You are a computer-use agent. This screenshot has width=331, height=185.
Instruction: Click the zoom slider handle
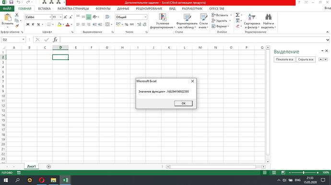coord(304,173)
